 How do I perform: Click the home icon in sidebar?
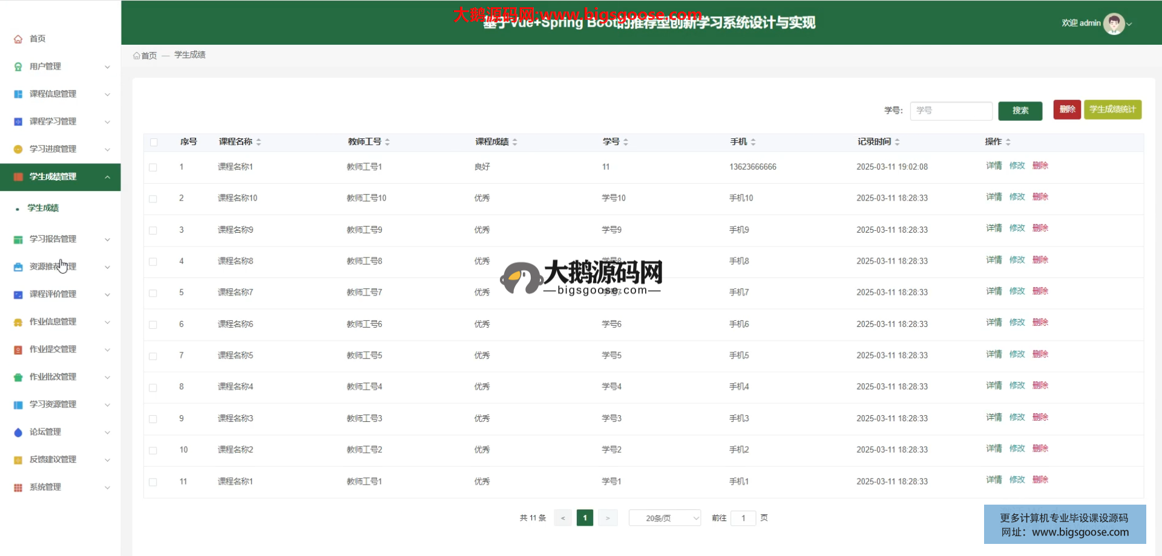[x=18, y=39]
